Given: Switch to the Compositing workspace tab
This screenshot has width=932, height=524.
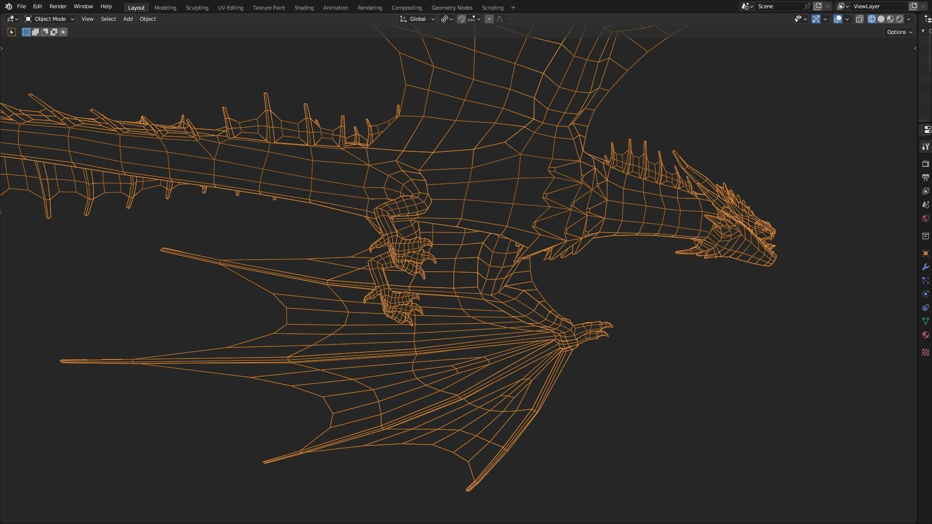Looking at the screenshot, I should (x=406, y=8).
